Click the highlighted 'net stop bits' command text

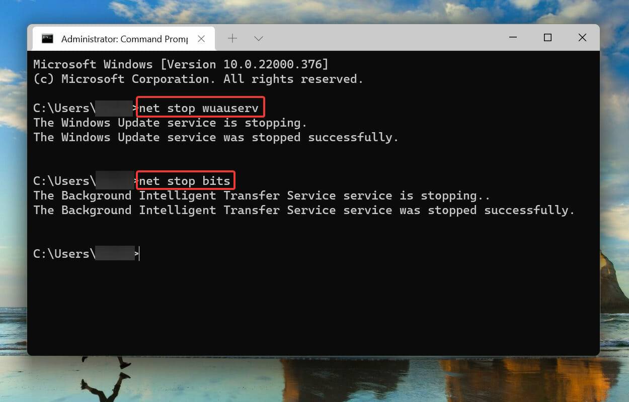(x=185, y=180)
